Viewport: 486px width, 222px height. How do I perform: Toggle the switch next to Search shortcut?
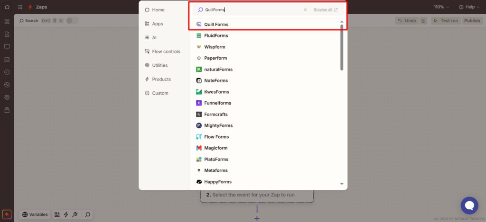(72, 21)
